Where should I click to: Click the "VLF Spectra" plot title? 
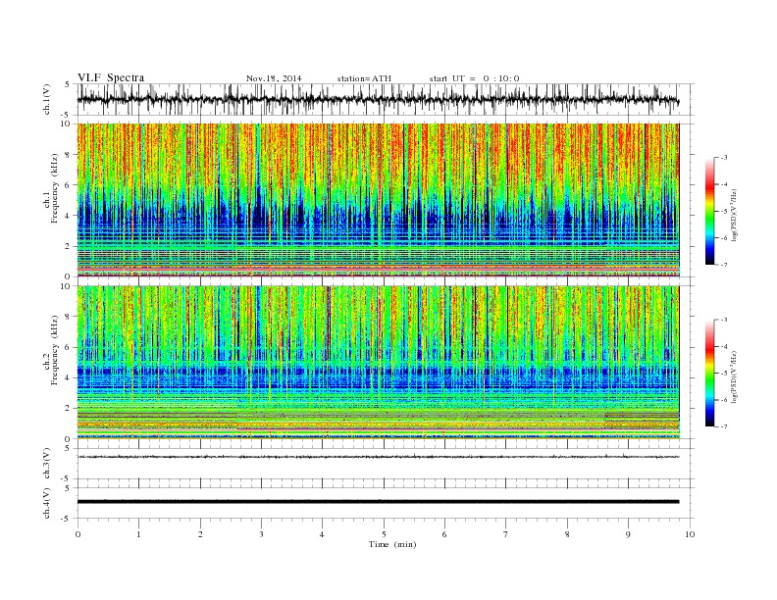[111, 77]
